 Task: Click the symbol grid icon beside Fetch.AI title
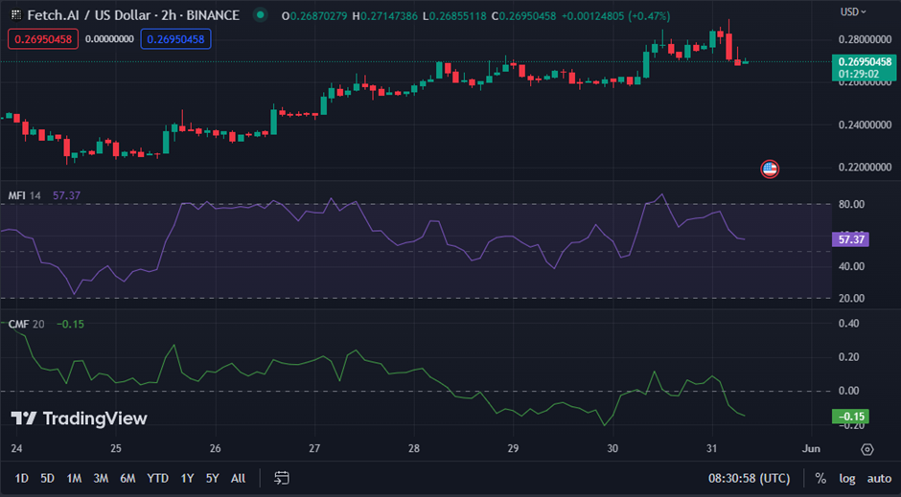tap(16, 15)
